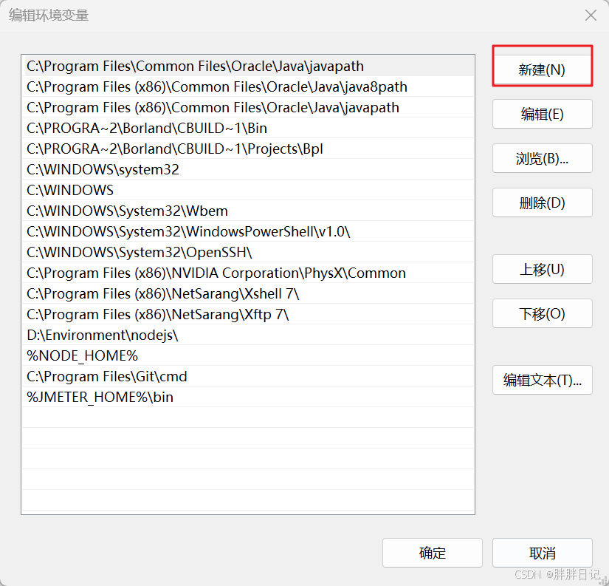Move entry down with 下移(O)

[x=543, y=313]
